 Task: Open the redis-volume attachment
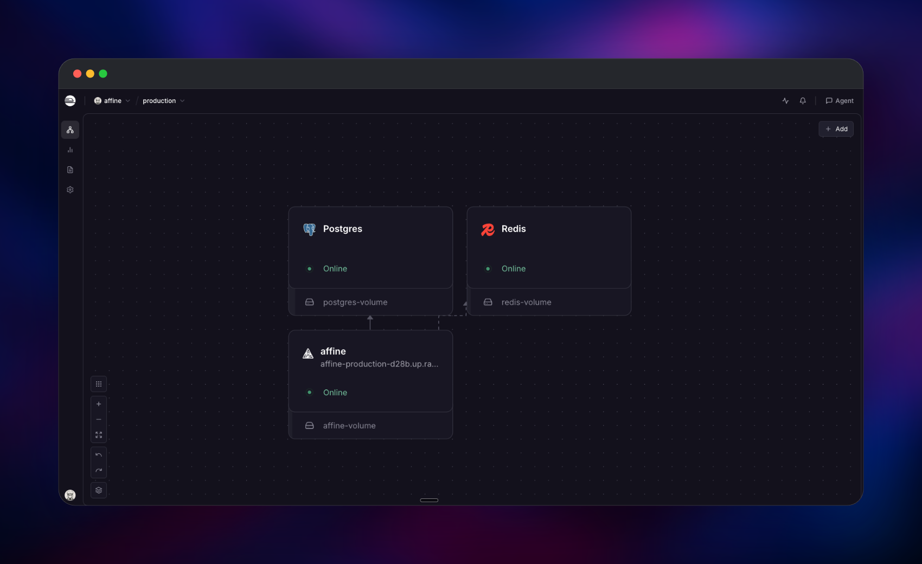click(x=549, y=302)
